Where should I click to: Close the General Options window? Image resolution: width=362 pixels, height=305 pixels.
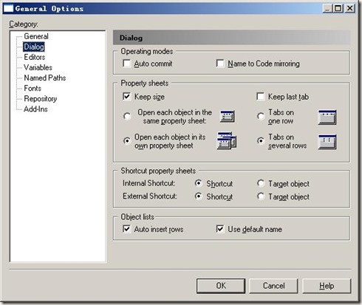click(x=349, y=9)
